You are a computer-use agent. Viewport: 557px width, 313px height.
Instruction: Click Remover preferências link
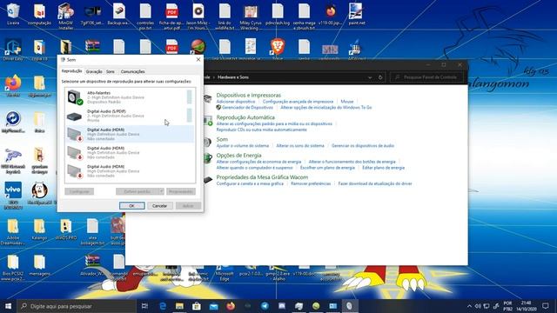coord(311,183)
